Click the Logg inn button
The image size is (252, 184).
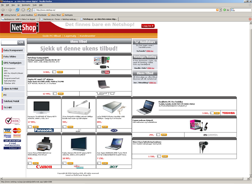[148, 26]
